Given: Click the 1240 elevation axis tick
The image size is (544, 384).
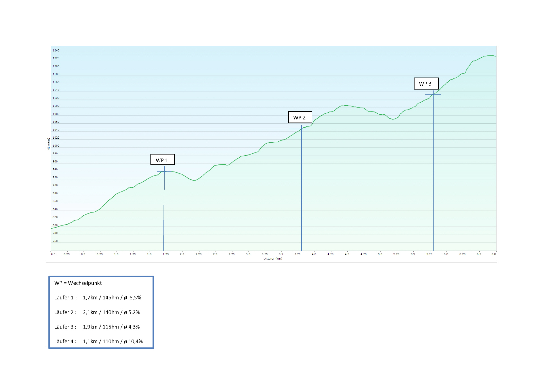Looking at the screenshot, I should tap(56, 50).
